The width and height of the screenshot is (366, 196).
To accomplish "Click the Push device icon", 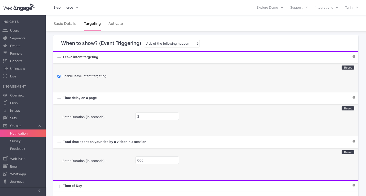I will point(5,103).
